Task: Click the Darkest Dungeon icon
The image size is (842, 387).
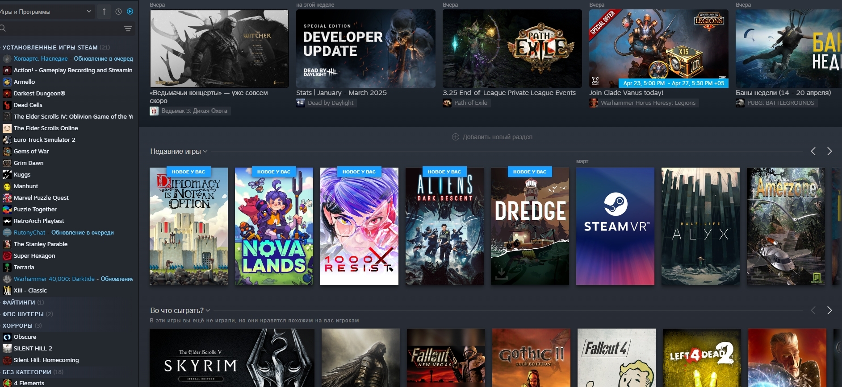Action: (x=7, y=93)
